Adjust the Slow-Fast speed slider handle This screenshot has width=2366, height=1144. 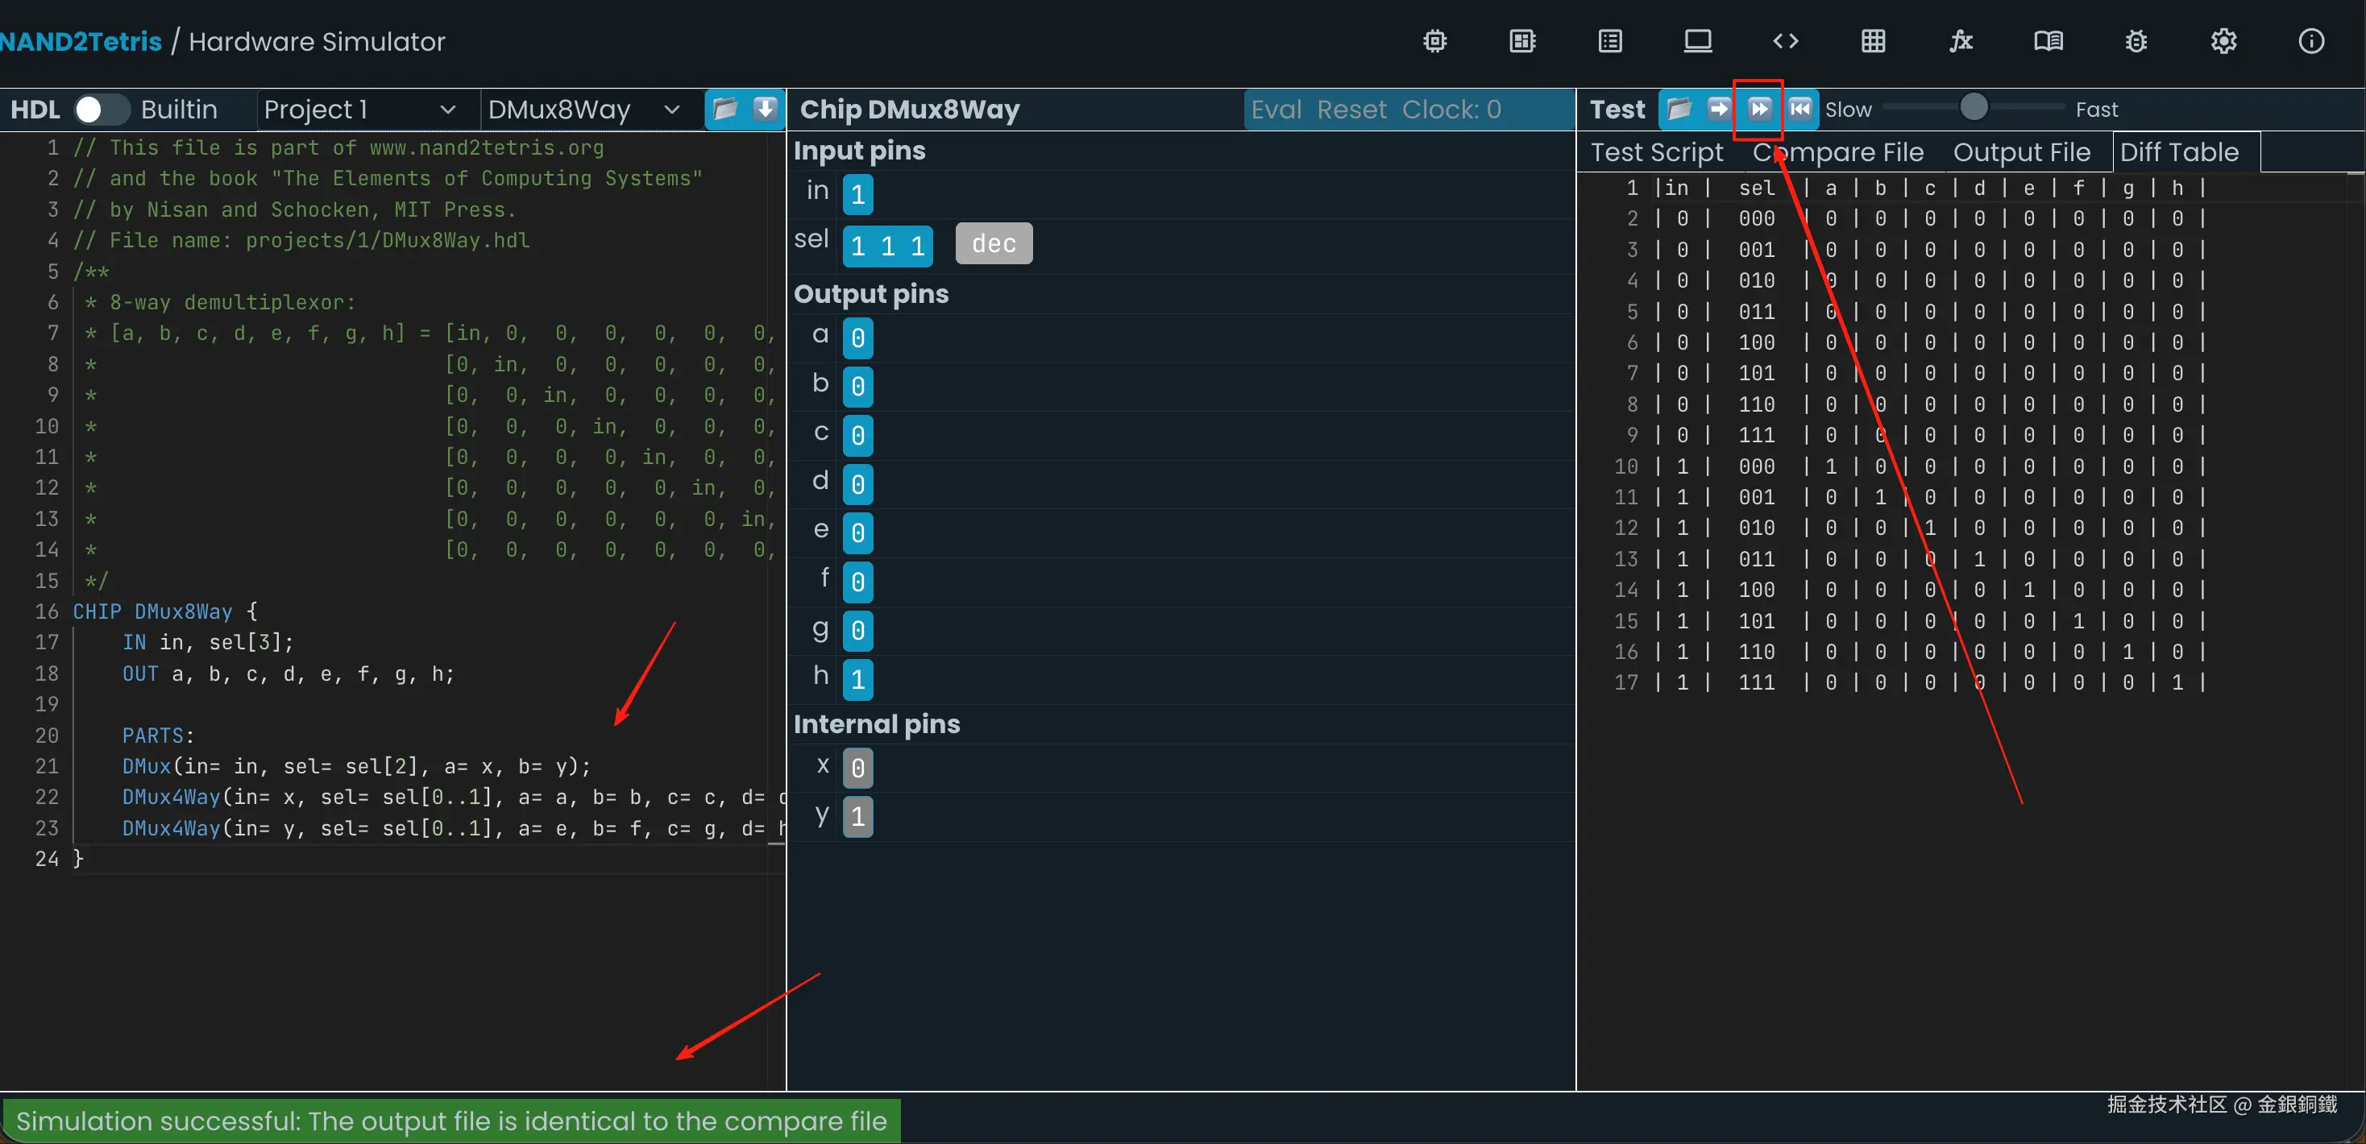(1973, 107)
